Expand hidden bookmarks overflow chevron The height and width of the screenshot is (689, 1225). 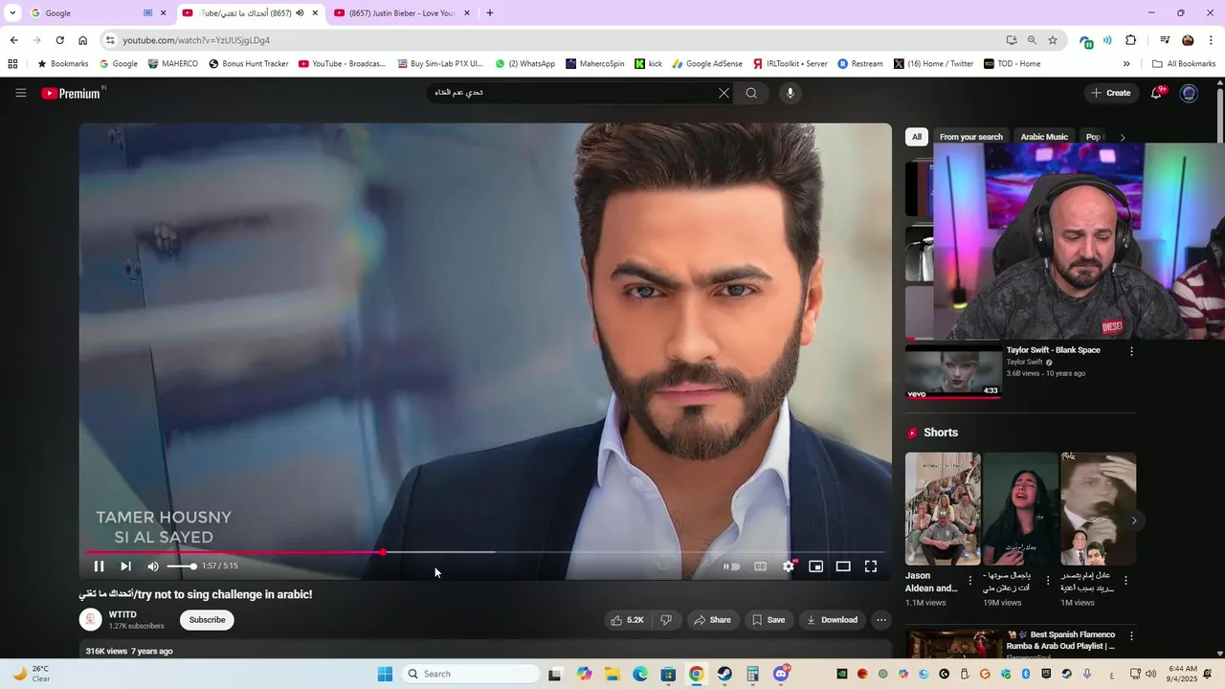[x=1126, y=64]
